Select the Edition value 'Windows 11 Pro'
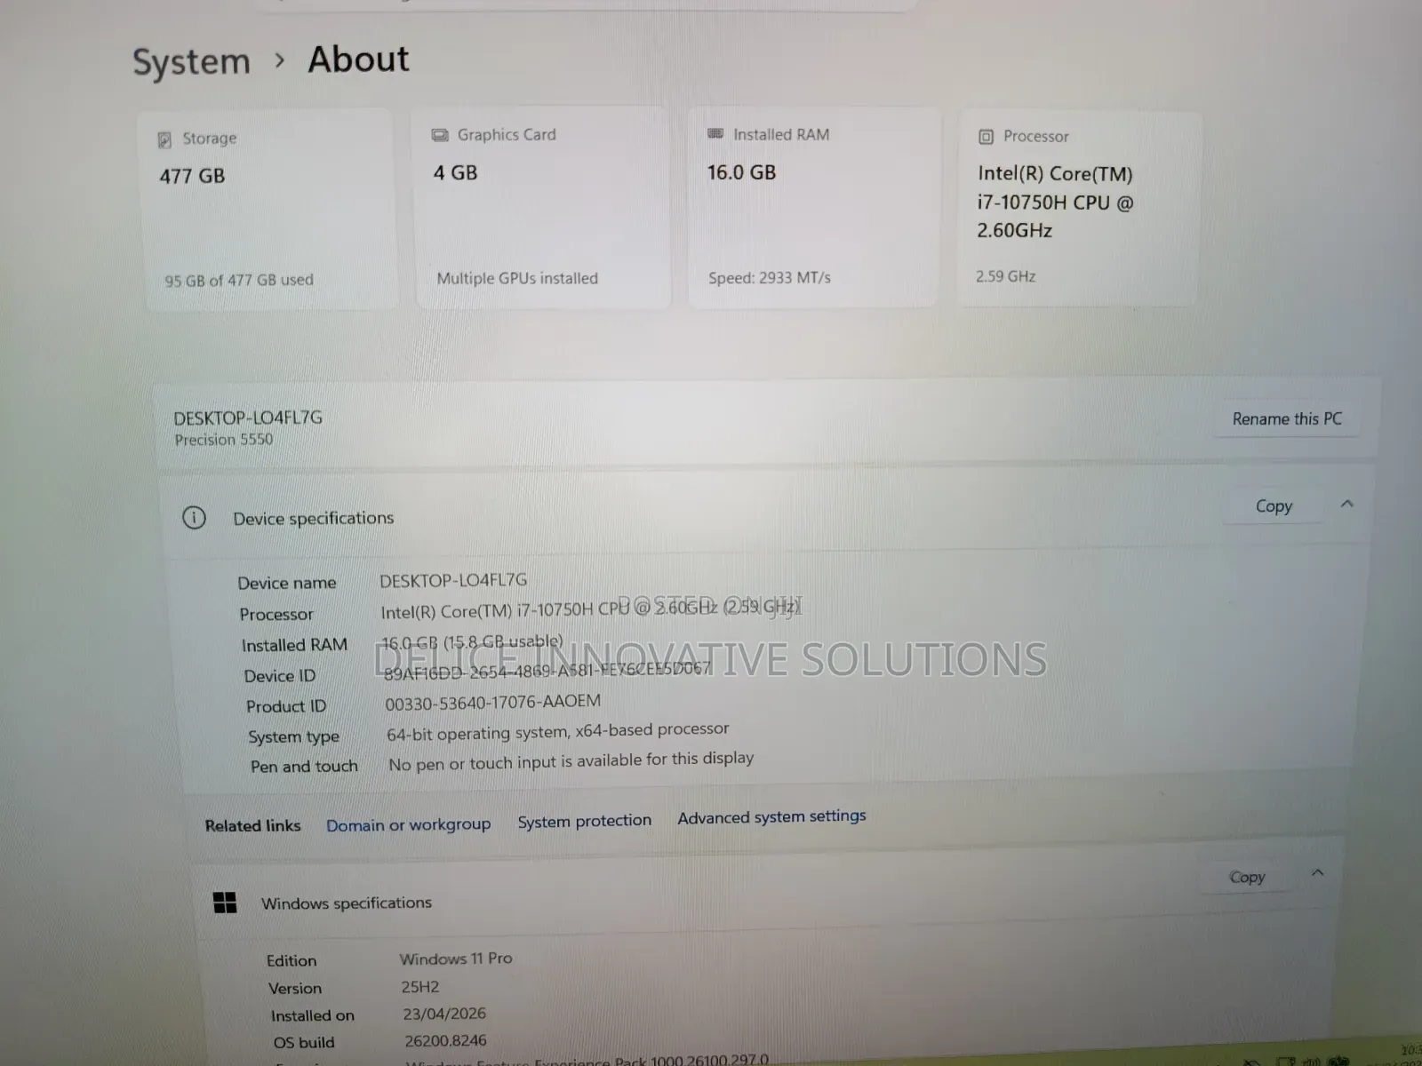This screenshot has width=1422, height=1066. (x=456, y=959)
